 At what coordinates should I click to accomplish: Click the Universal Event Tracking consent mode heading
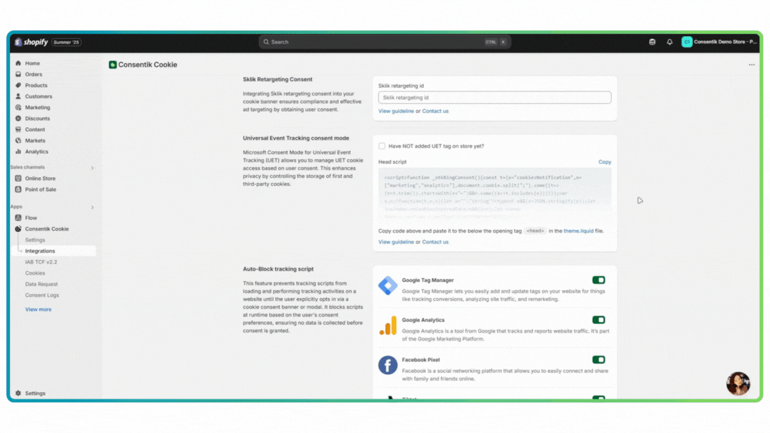pyautogui.click(x=296, y=138)
